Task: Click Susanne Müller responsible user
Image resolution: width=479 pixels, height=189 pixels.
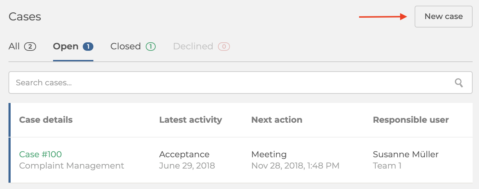Action: [x=406, y=154]
